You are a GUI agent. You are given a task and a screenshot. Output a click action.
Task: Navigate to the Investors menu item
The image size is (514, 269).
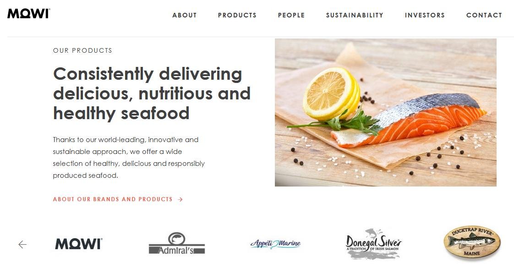(425, 15)
